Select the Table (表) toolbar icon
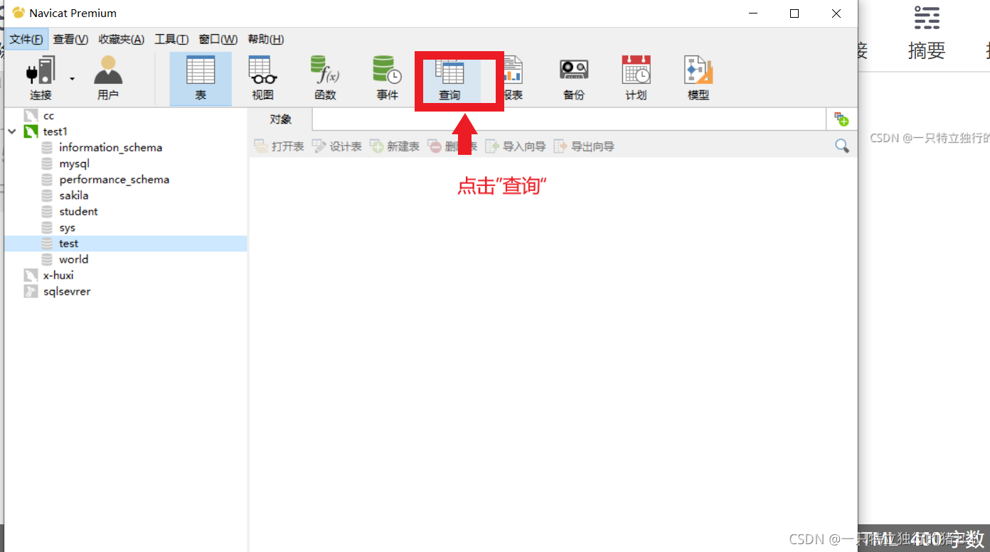 pos(201,78)
